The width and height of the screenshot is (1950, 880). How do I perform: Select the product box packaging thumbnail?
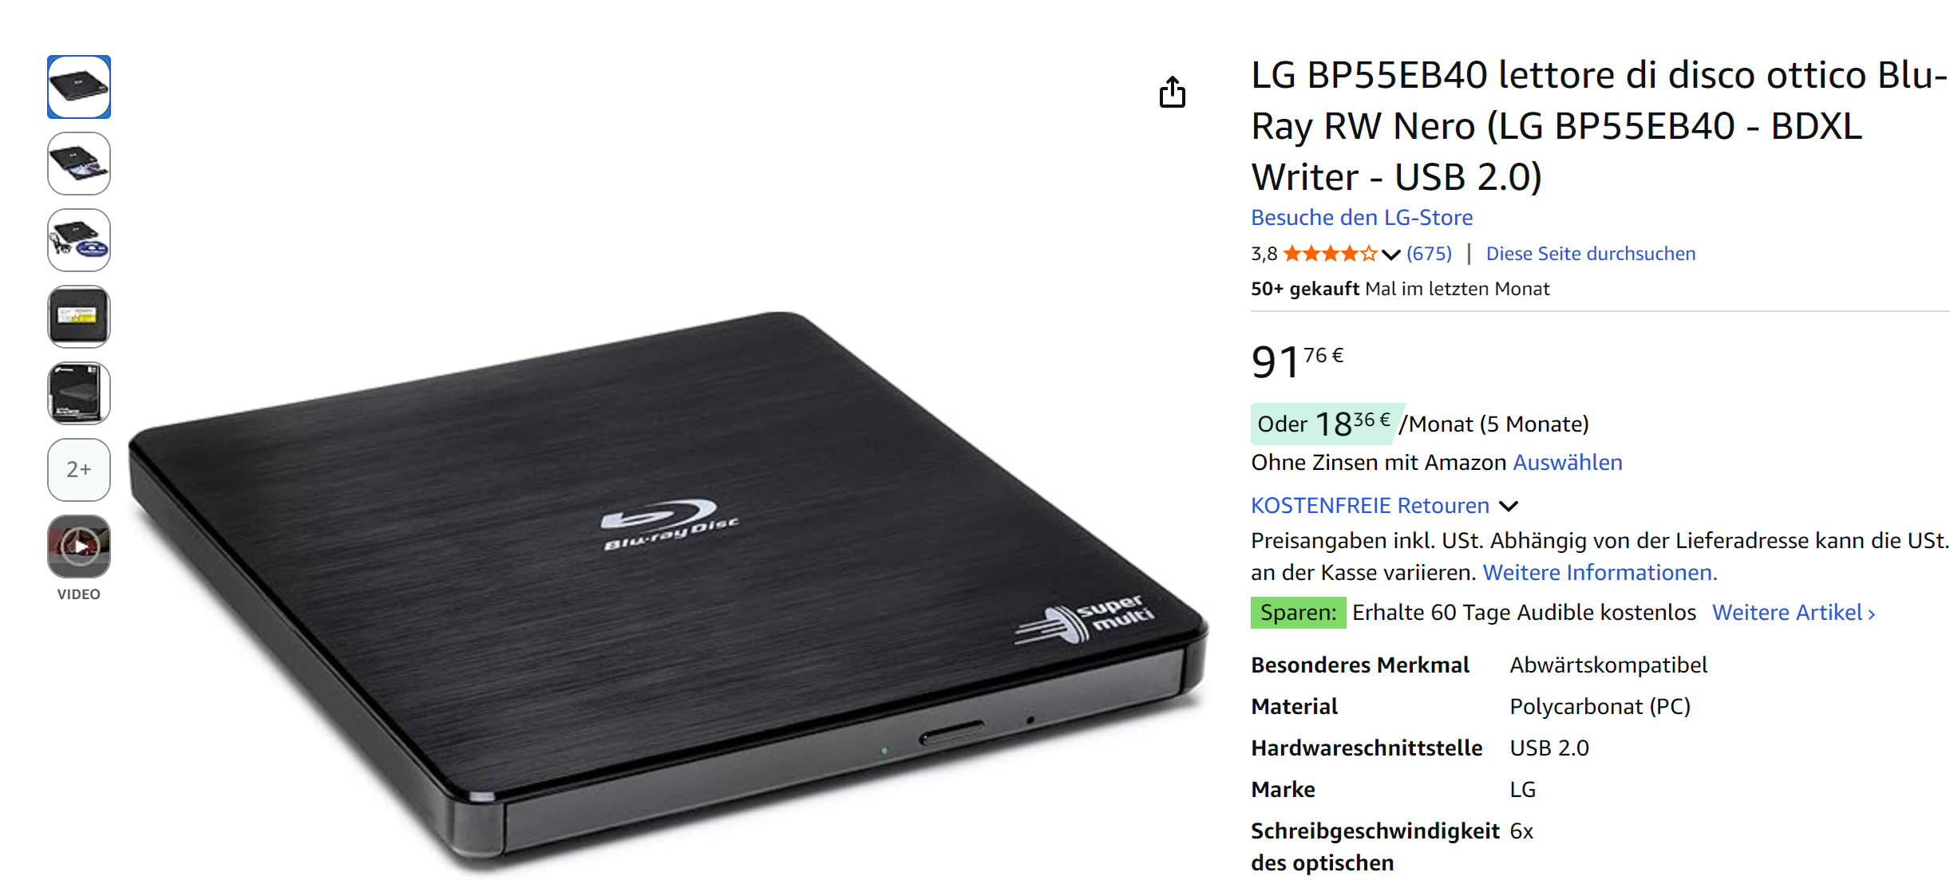coord(79,393)
